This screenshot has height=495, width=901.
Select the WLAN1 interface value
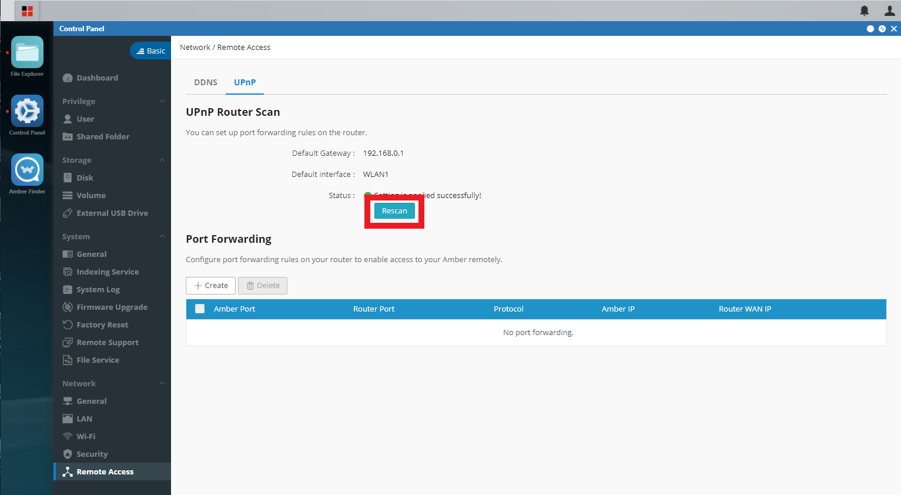(x=376, y=174)
